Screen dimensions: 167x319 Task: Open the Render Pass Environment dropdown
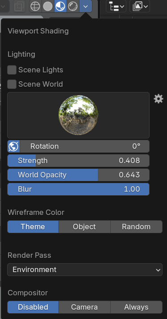click(85, 270)
